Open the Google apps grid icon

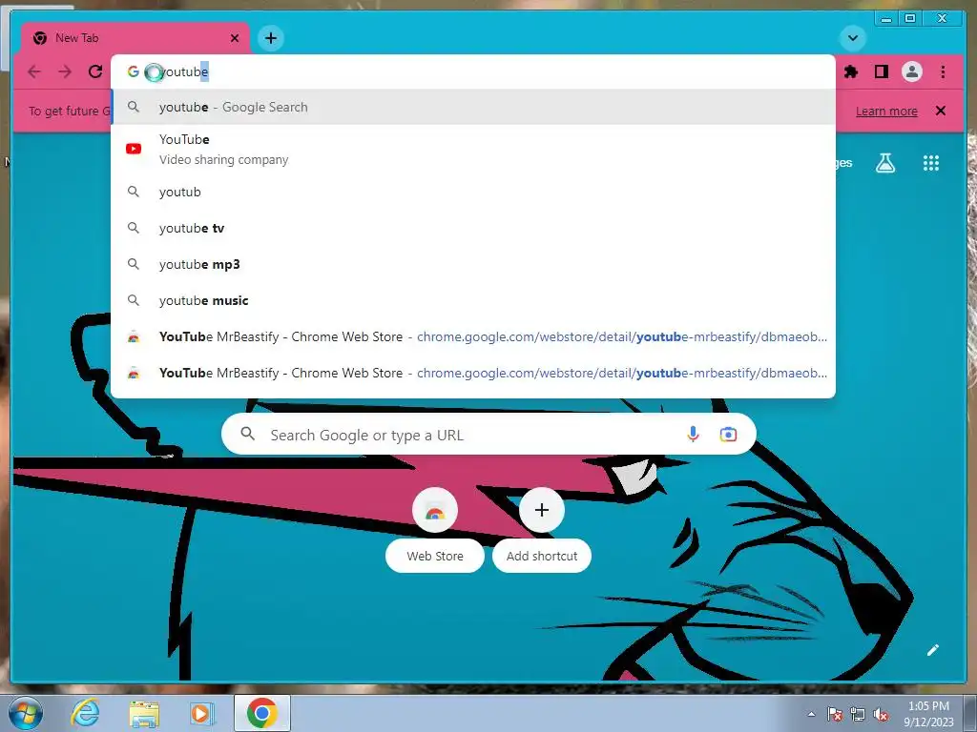[x=931, y=163]
